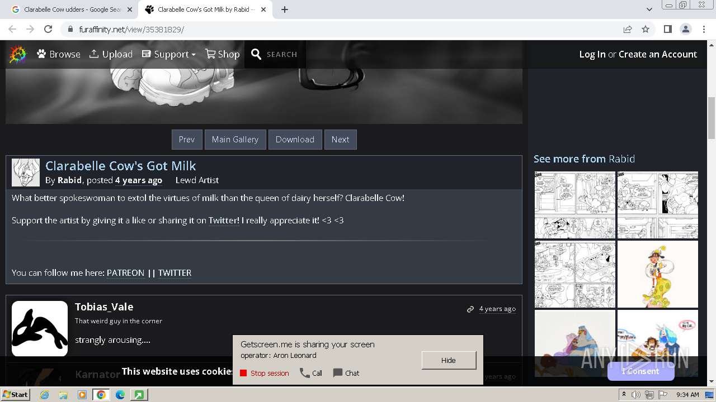Open the third comic page thumbnail
This screenshot has width=716, height=402.
575,274
